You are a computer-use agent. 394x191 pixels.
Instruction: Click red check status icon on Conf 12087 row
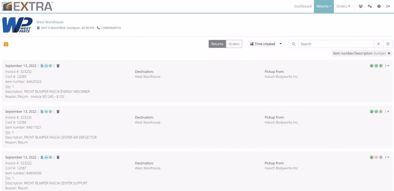pyautogui.click(x=376, y=157)
